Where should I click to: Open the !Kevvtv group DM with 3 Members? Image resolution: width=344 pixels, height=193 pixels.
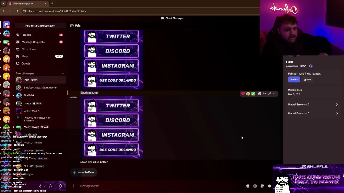click(40, 119)
